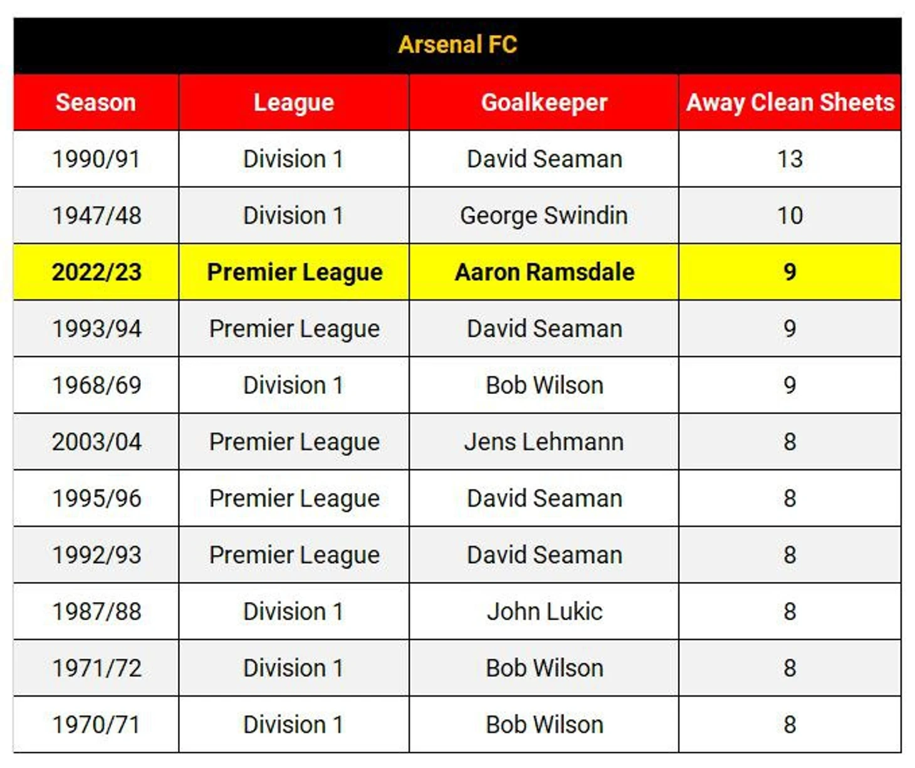Select the 1947/48 clean sheets value 10
Image resolution: width=915 pixels, height=768 pixels.
click(x=790, y=215)
